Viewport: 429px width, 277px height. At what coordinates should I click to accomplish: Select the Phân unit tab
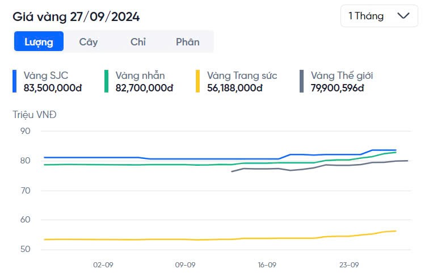click(187, 41)
